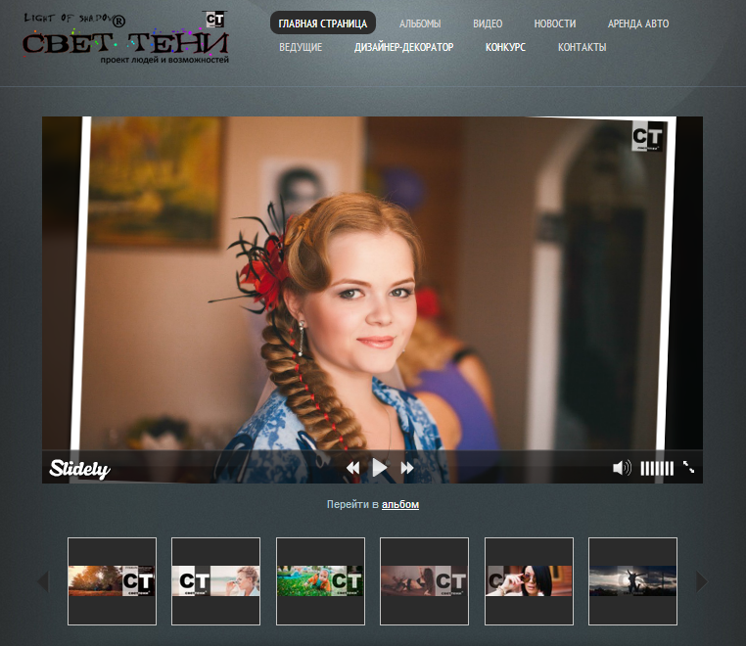Show previous thumbnails with left arrow

43,581
